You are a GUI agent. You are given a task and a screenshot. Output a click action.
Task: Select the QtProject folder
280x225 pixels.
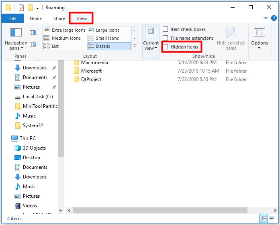[91, 79]
